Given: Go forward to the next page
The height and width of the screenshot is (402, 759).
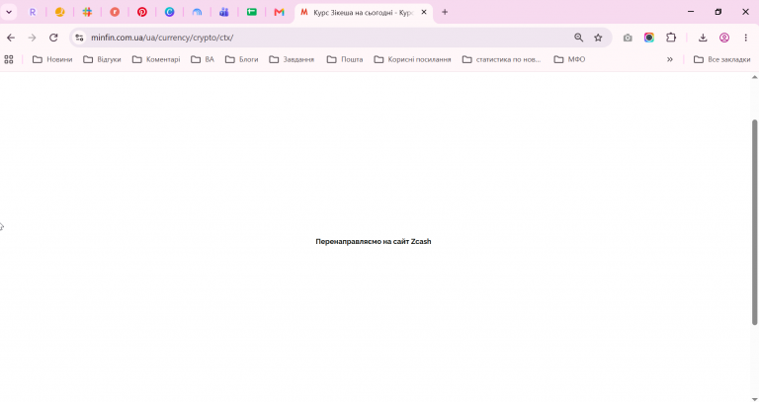Looking at the screenshot, I should point(32,38).
